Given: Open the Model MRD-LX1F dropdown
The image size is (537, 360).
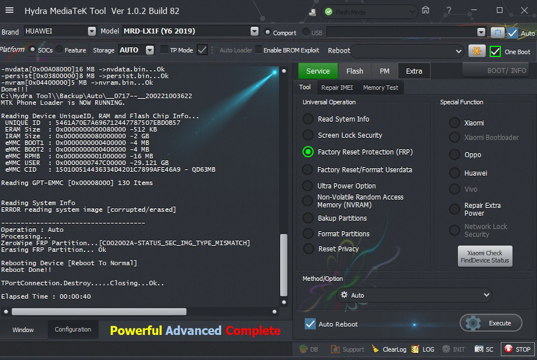Looking at the screenshot, I should click(x=254, y=31).
